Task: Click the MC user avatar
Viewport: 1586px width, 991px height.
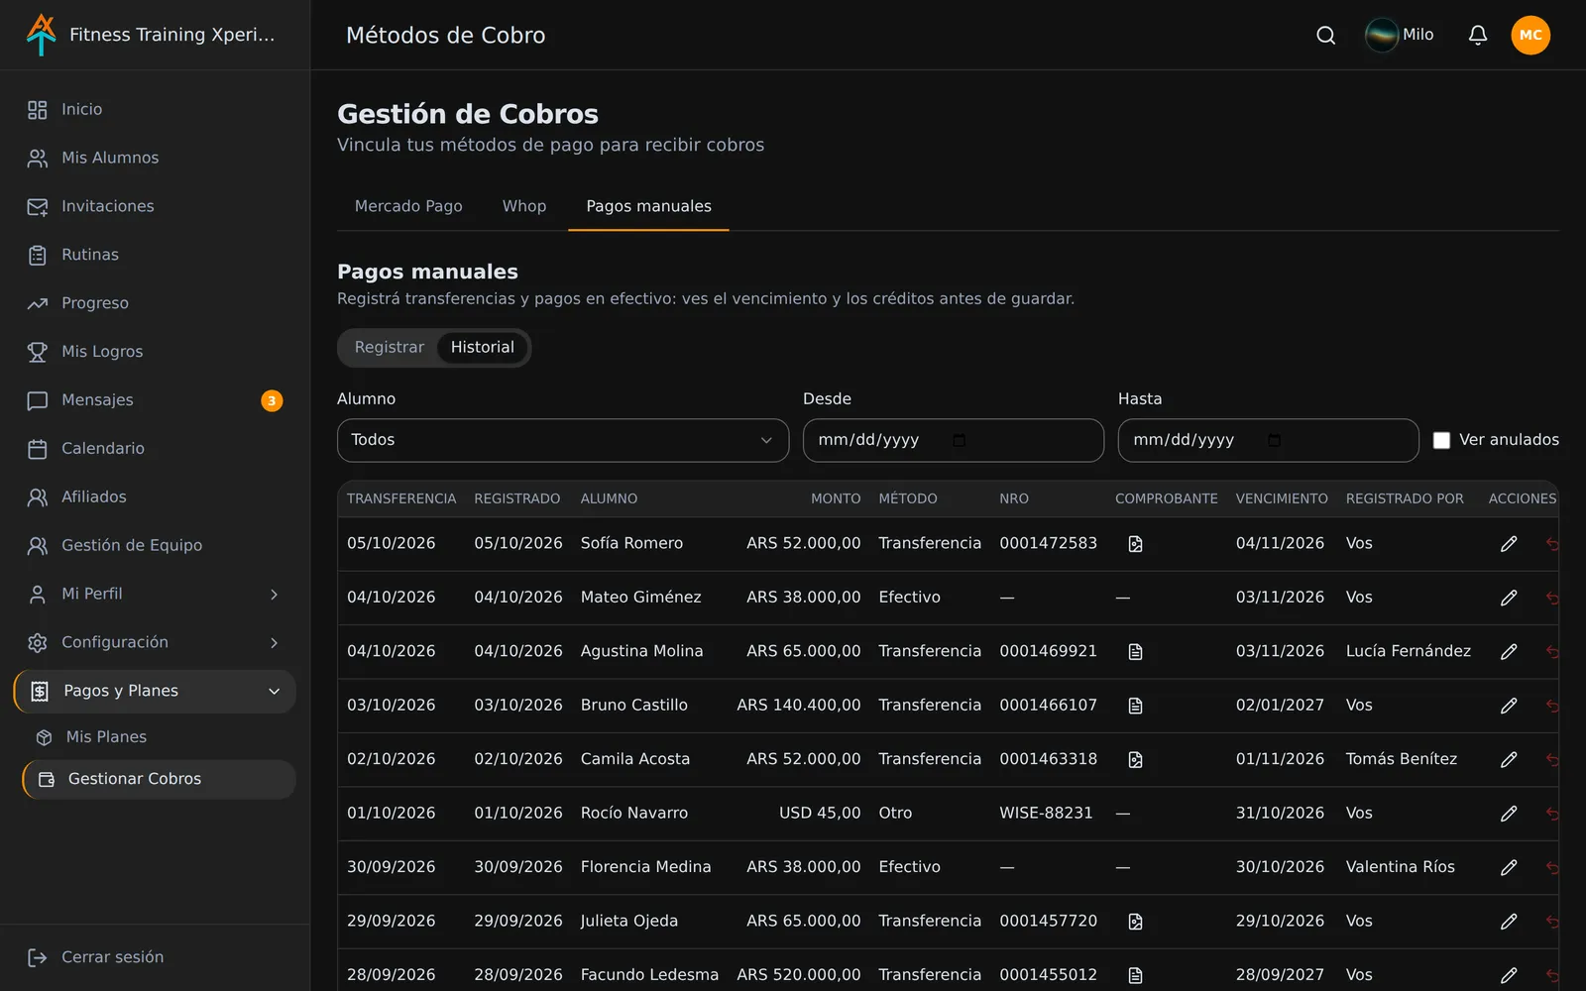Action: 1530,35
